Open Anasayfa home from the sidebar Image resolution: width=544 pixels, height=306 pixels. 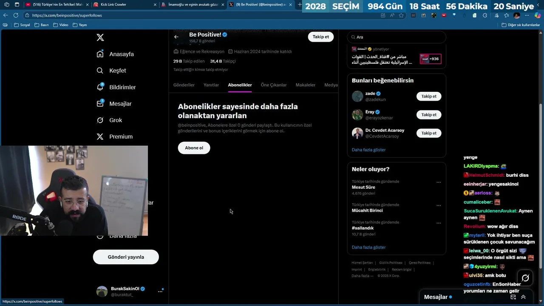coord(115,54)
